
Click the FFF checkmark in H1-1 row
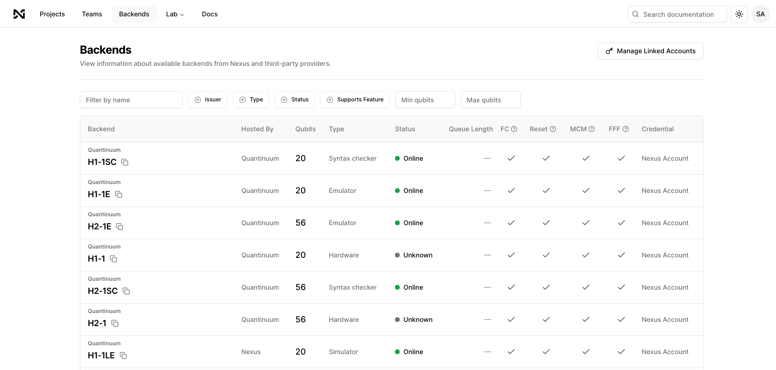pyautogui.click(x=621, y=255)
